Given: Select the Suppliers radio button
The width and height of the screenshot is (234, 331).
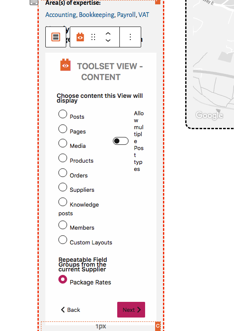Looking at the screenshot, I should coord(63,187).
